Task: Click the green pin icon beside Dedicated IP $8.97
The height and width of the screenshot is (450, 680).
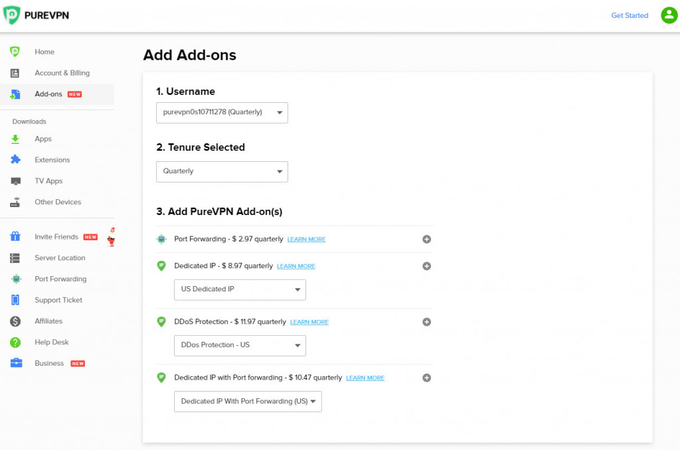Action: click(161, 265)
